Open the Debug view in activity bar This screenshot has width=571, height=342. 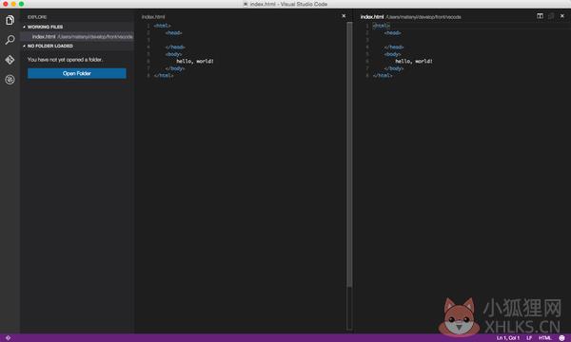(x=10, y=79)
